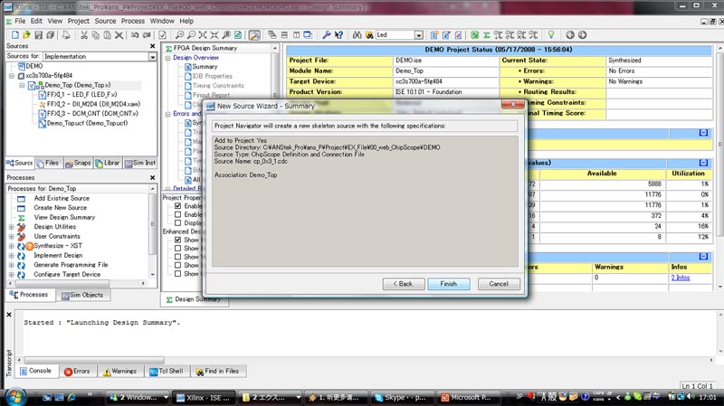Open the Window menu

(162, 21)
